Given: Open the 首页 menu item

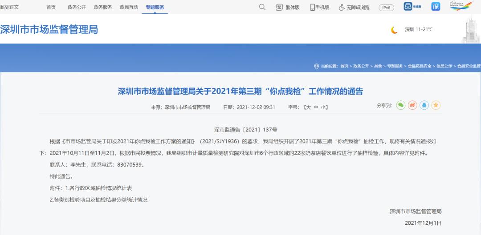Looking at the screenshot, I should tap(51, 7).
